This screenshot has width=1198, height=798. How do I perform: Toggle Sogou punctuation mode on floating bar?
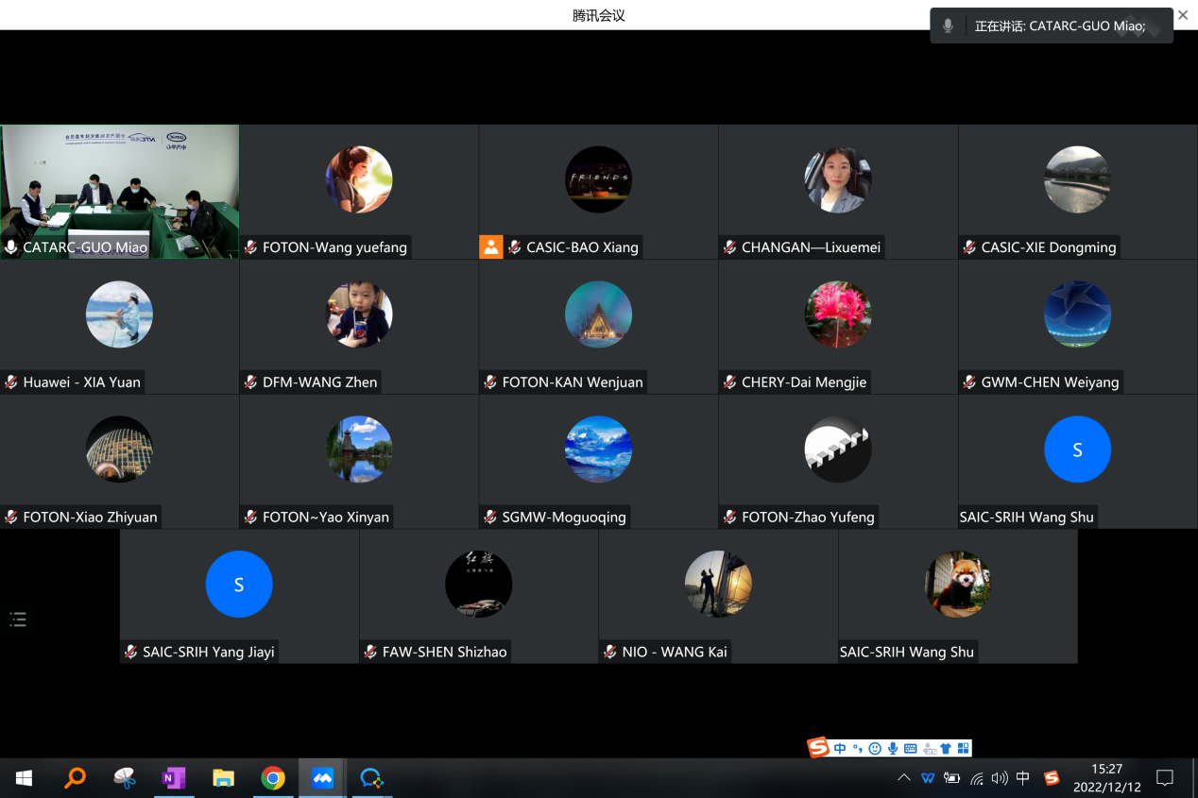pos(858,749)
